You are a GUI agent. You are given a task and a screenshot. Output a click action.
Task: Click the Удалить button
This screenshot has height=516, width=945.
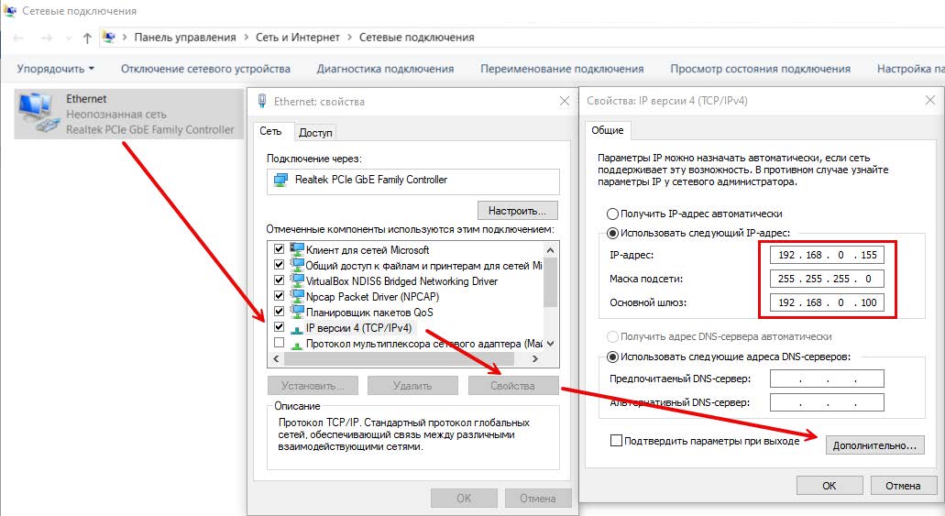(412, 386)
